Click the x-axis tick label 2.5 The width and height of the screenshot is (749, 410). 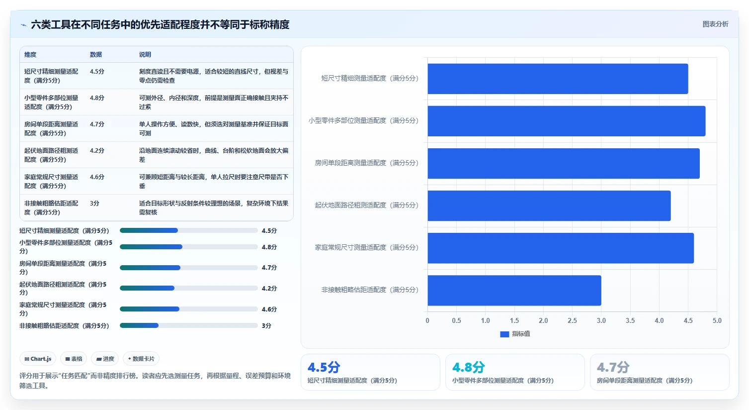[572, 321]
